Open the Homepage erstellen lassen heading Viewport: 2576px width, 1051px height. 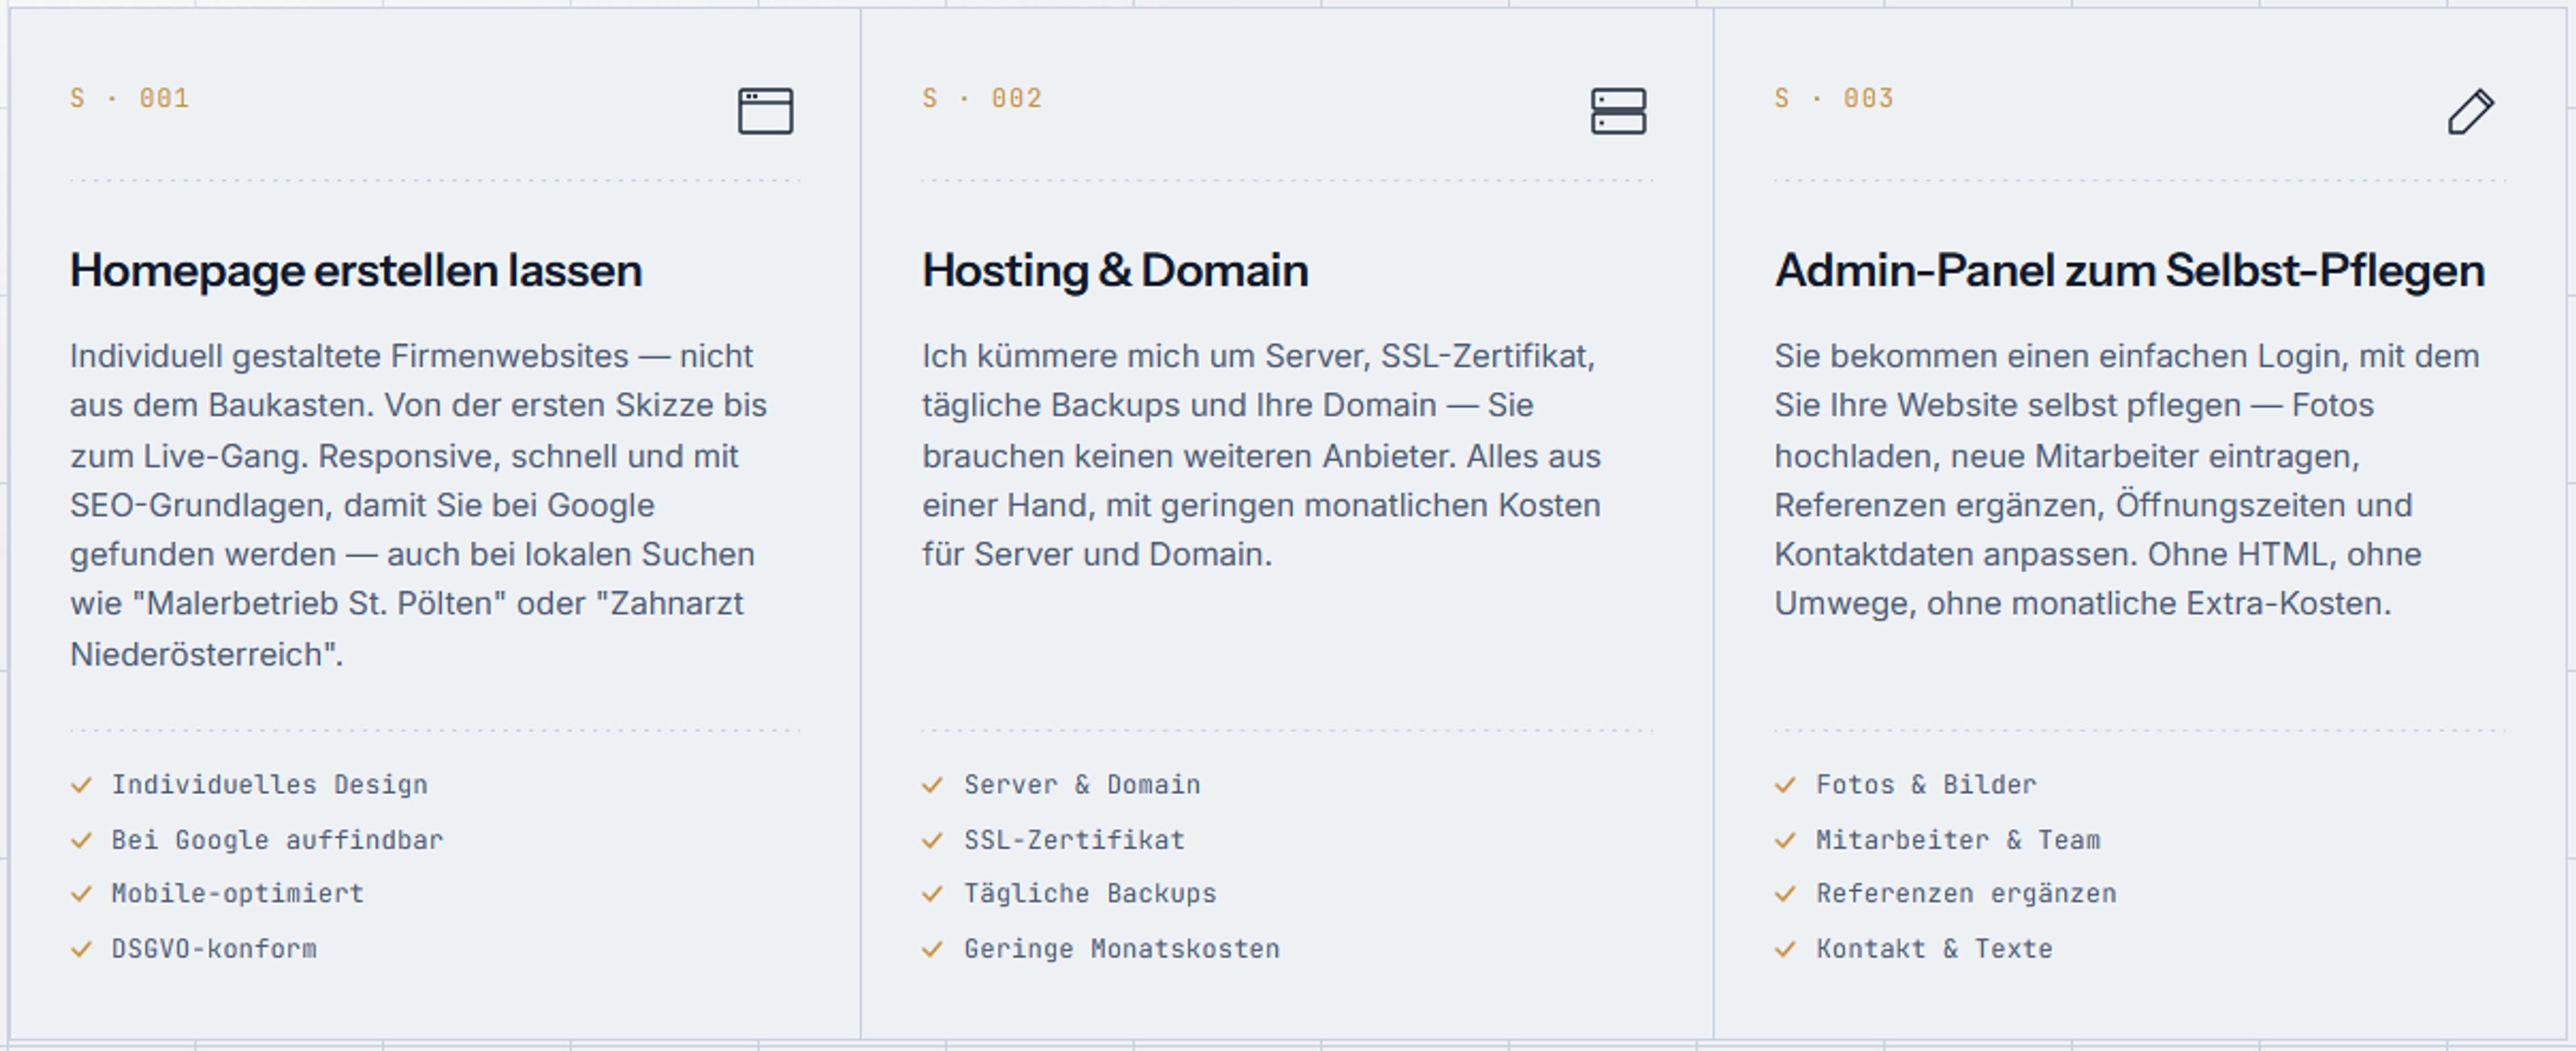coord(356,271)
